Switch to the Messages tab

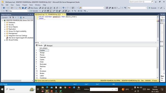tap(48, 45)
